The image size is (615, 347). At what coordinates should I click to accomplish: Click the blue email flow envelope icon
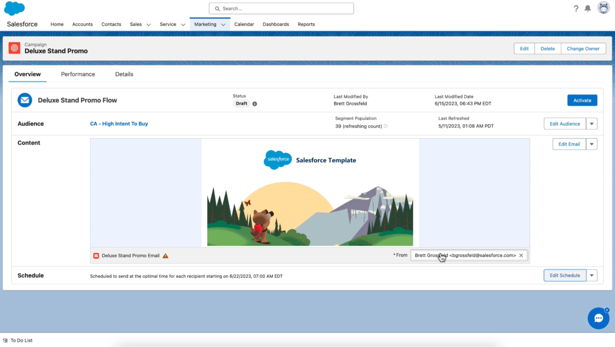(x=25, y=100)
